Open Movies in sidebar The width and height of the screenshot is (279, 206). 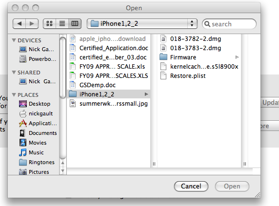(x=33, y=143)
